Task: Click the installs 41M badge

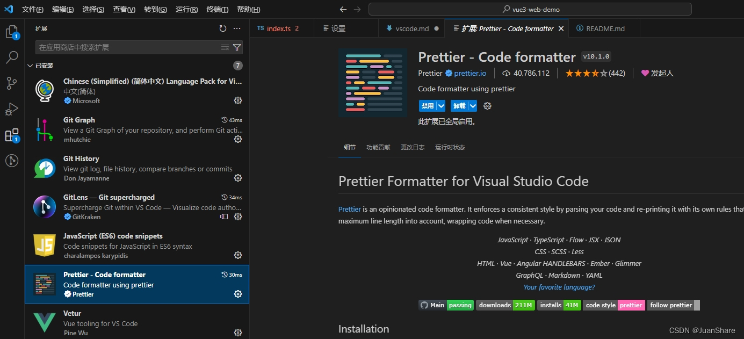Action: (559, 305)
